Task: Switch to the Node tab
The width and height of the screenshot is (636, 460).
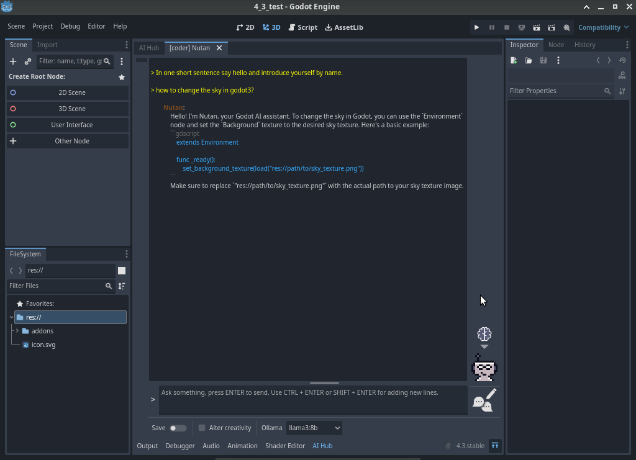Action: pos(556,45)
